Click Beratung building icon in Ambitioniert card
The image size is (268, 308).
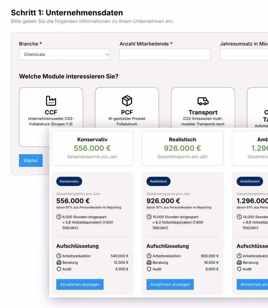tap(239, 262)
